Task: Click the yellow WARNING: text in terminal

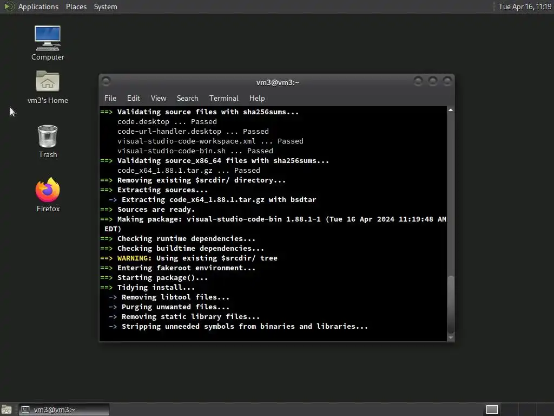Action: click(x=134, y=258)
